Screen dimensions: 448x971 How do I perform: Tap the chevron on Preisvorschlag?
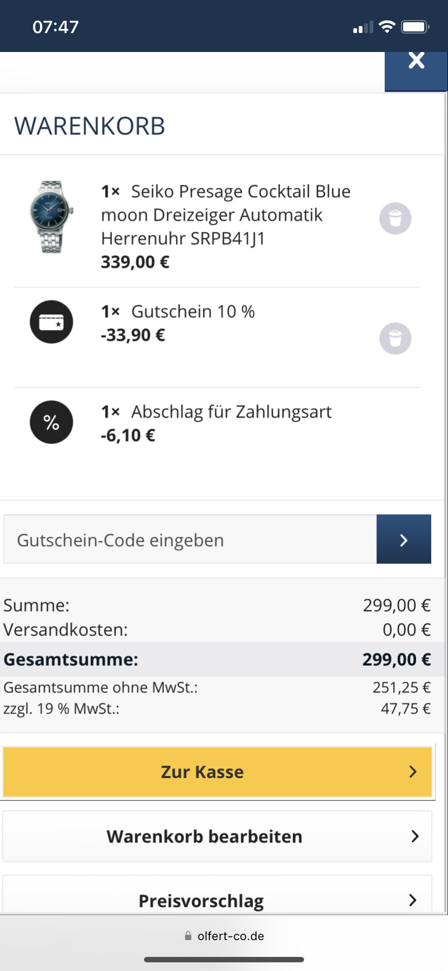(413, 900)
